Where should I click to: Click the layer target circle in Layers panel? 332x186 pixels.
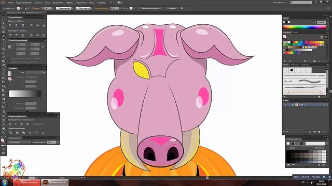coord(324,104)
